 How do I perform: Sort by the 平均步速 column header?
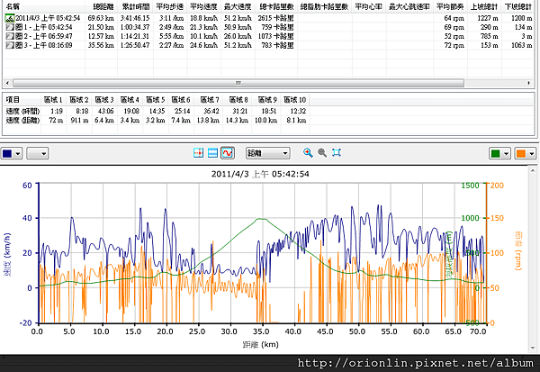coord(170,6)
